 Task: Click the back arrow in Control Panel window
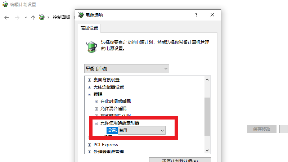click(6, 18)
